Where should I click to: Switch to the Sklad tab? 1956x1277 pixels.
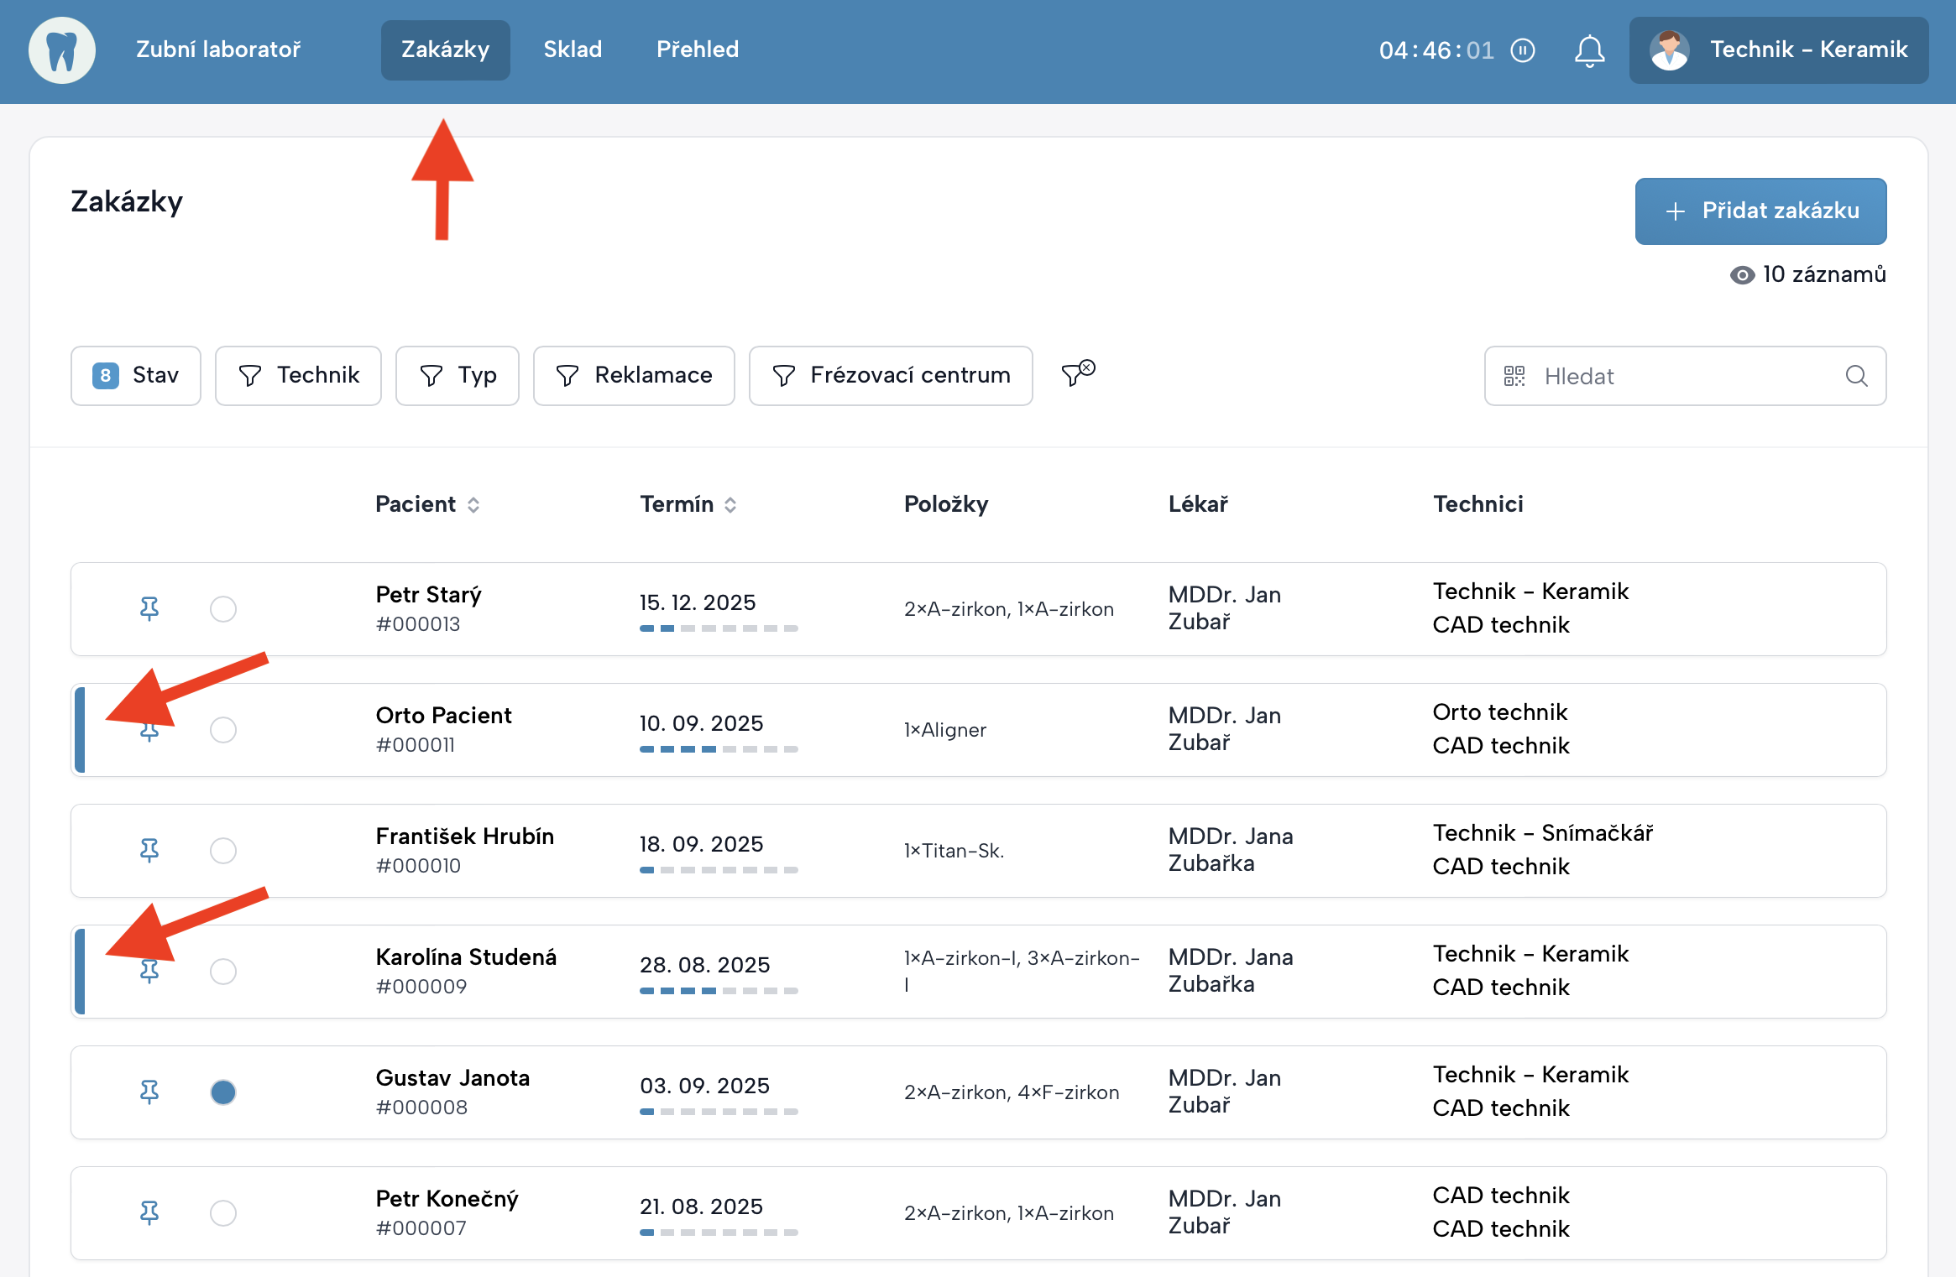pyautogui.click(x=573, y=50)
